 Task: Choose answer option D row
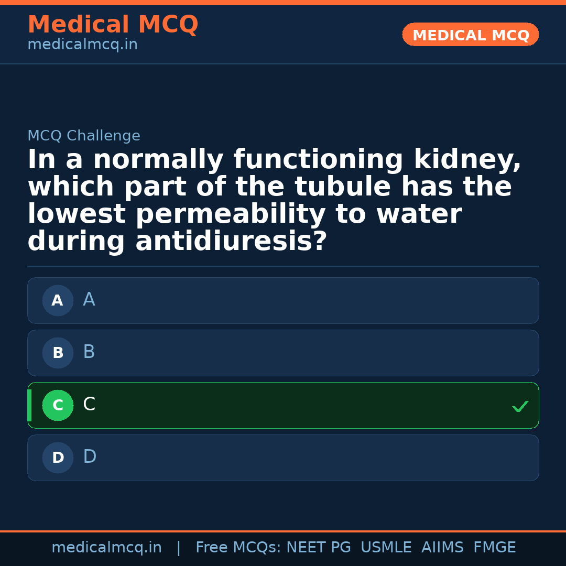tap(283, 458)
